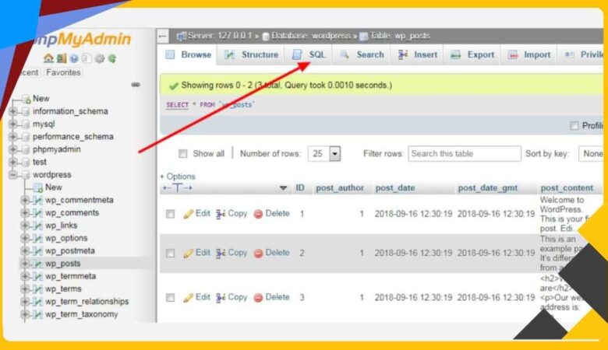Open navigation settings gear icon
The width and height of the screenshot is (608, 350).
[100, 58]
